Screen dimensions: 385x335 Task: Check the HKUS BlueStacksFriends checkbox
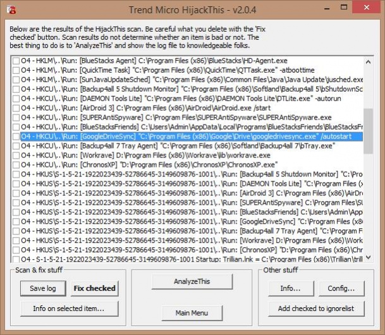[x=16, y=212]
